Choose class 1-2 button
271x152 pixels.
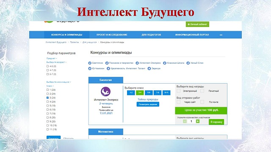coord(131,93)
